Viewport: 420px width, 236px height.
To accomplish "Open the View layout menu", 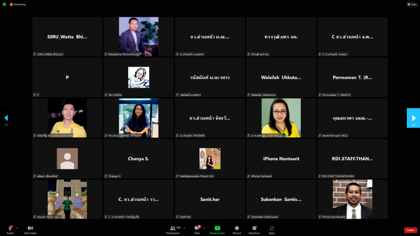I will tap(412, 4).
